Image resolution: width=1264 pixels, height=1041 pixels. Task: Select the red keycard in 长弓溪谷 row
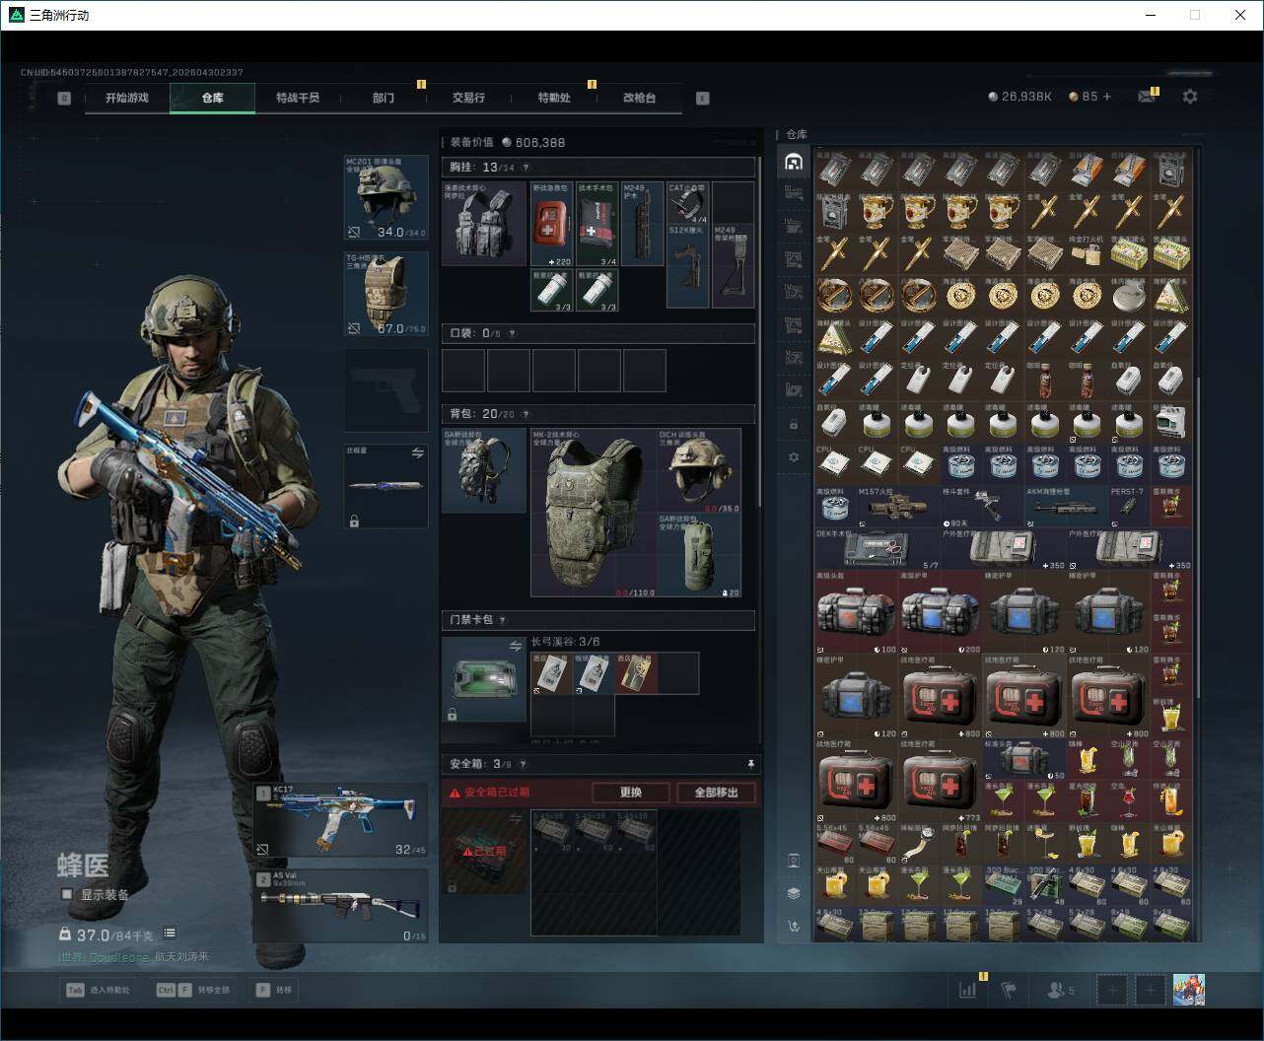click(636, 672)
